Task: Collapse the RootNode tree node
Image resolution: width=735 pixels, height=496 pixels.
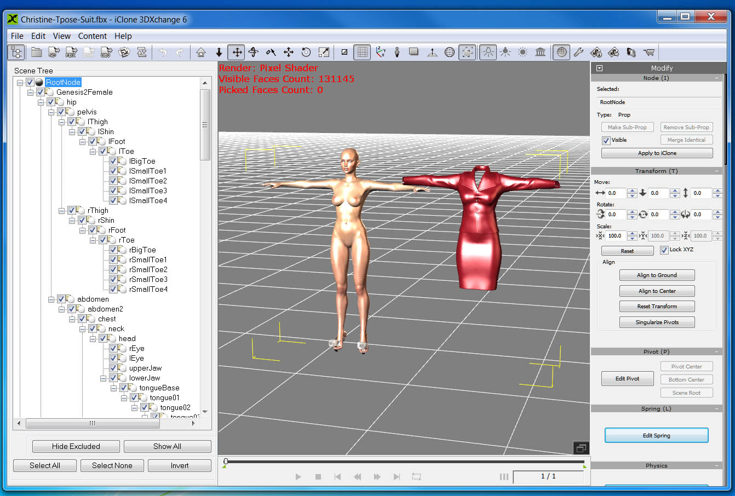Action: click(x=20, y=83)
